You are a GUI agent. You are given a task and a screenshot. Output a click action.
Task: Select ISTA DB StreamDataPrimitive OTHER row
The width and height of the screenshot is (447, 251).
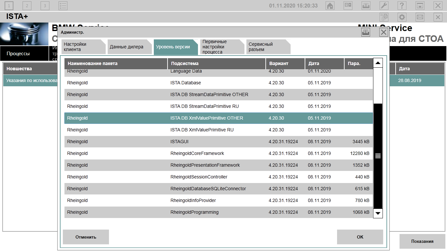[x=219, y=94]
